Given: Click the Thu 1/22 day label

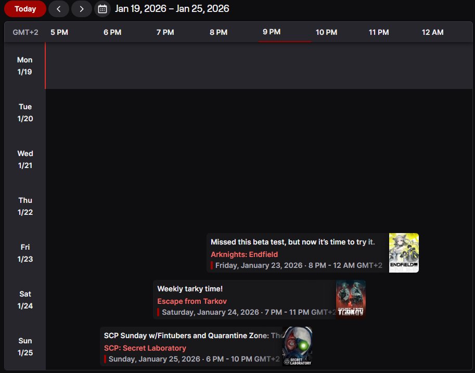Looking at the screenshot, I should click(x=25, y=207).
